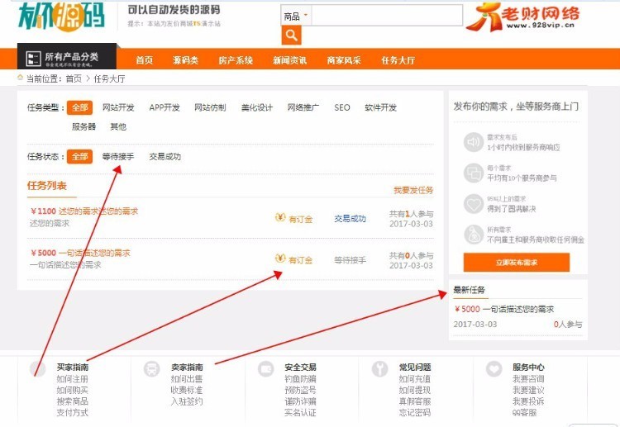Open the 如何充值 help link
This screenshot has height=427, width=620.
pos(415,379)
